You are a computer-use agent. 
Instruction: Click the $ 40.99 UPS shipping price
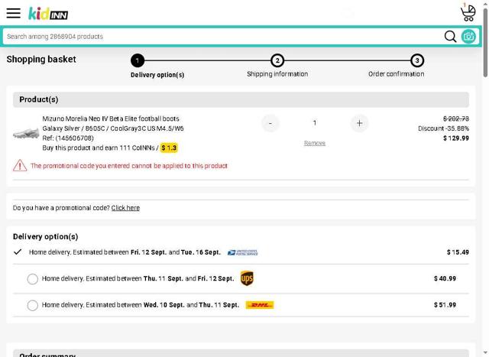click(445, 278)
